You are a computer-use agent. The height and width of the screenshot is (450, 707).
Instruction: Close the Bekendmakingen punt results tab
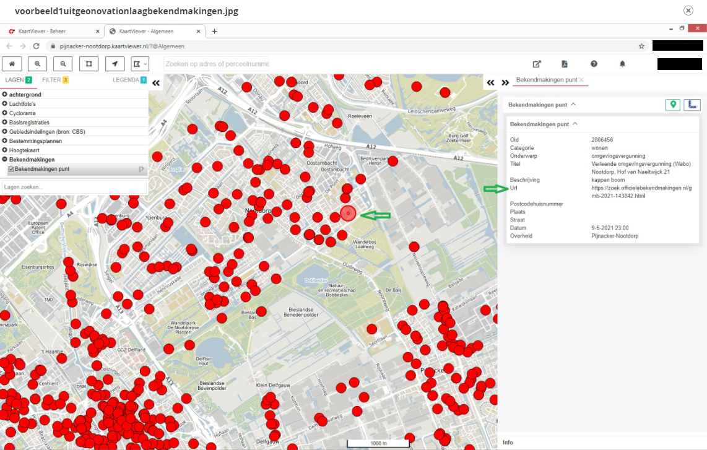pos(581,80)
